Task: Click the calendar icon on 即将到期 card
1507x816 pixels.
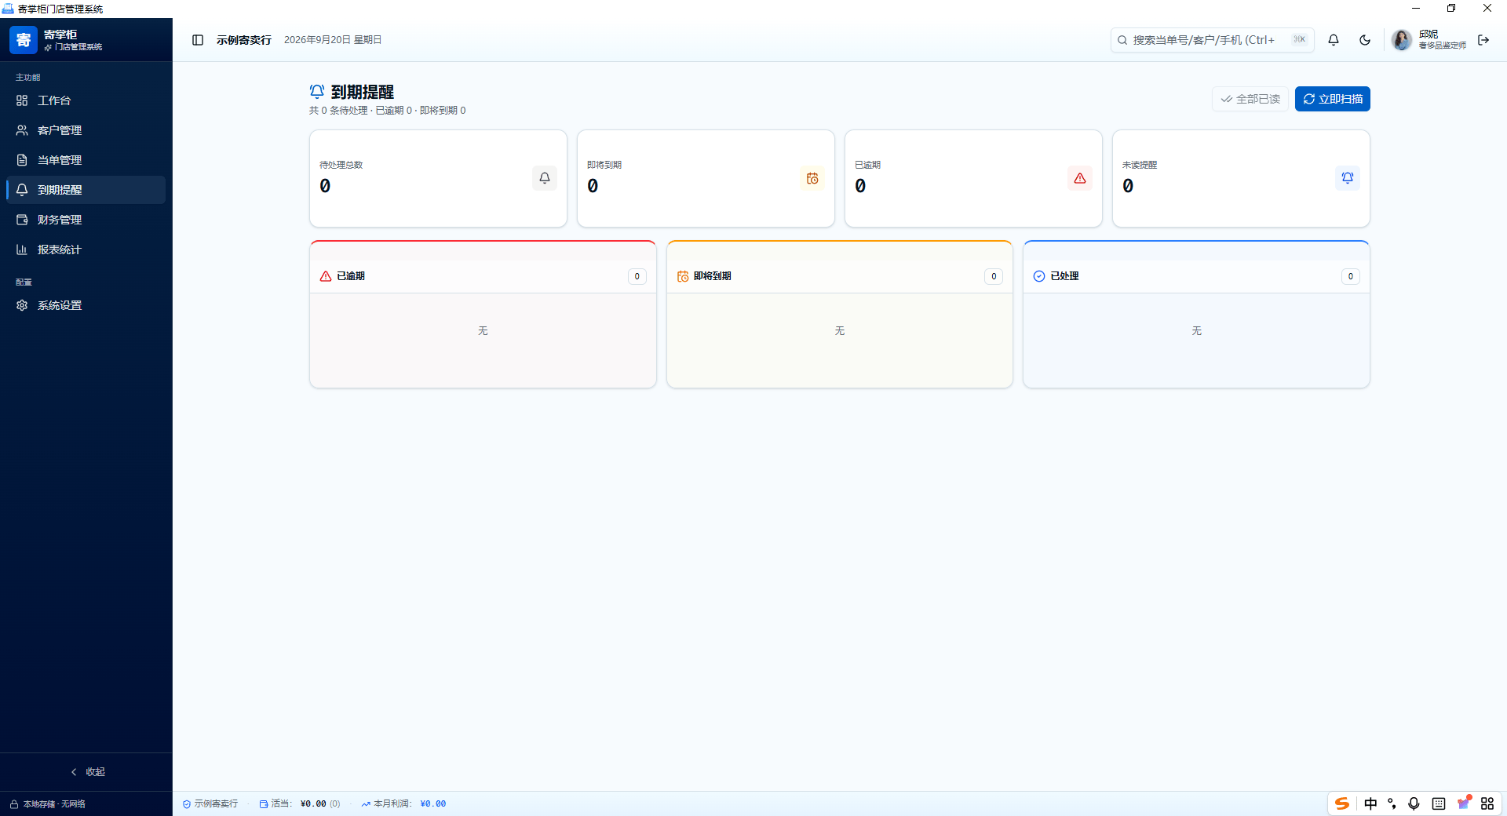Action: [x=812, y=178]
